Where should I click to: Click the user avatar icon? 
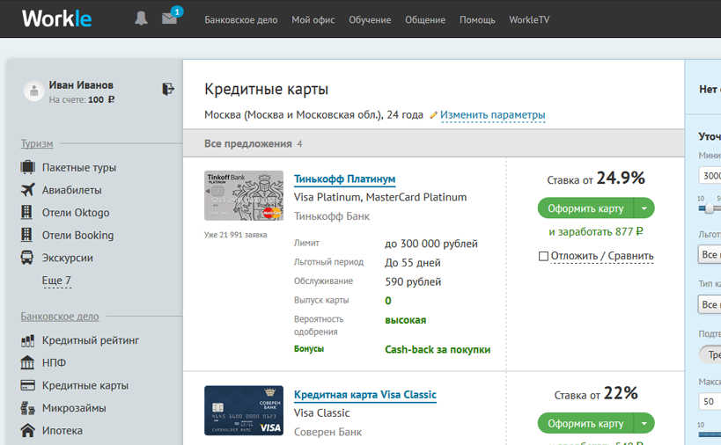click(x=33, y=91)
